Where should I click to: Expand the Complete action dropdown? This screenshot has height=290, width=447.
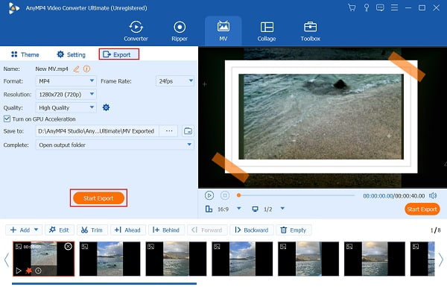115,145
